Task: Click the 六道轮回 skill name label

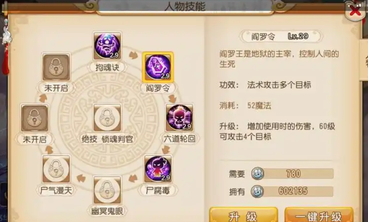Action: [180, 139]
